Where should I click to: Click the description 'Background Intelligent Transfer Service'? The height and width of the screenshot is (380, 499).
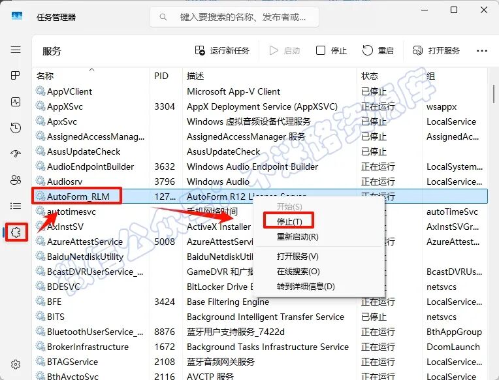[265, 317]
